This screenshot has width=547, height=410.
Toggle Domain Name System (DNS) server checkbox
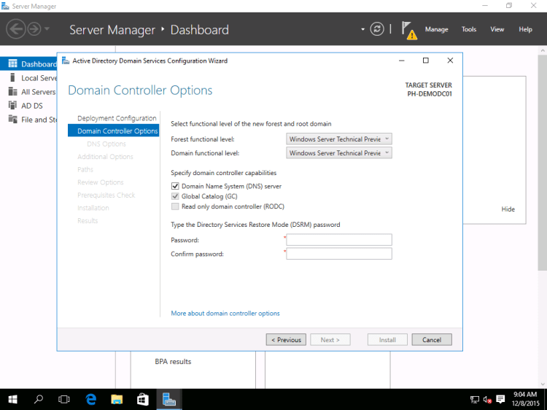coord(174,186)
